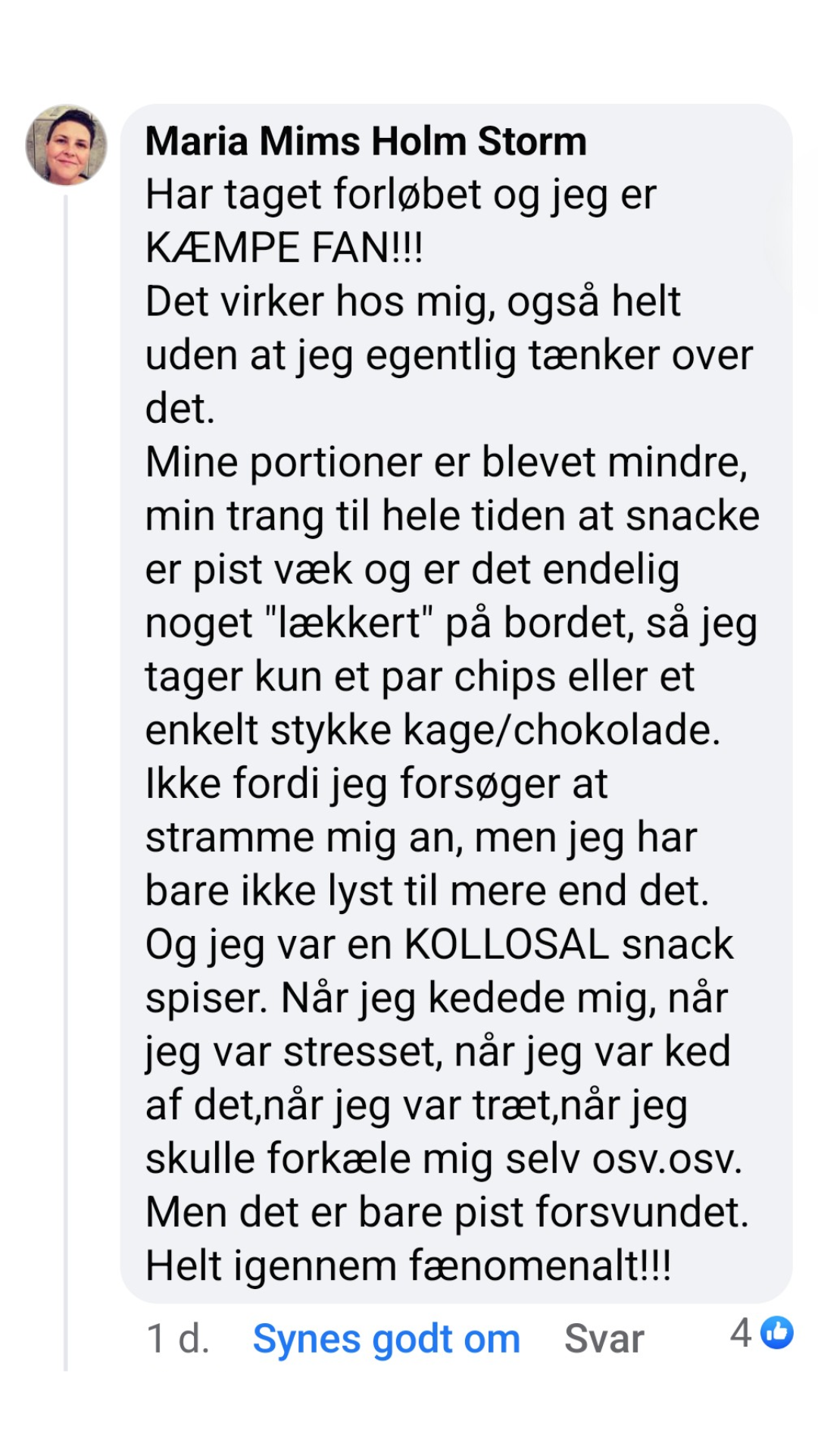Click the phrase Helt igennem fænomenalt!!!

pyautogui.click(x=408, y=1266)
